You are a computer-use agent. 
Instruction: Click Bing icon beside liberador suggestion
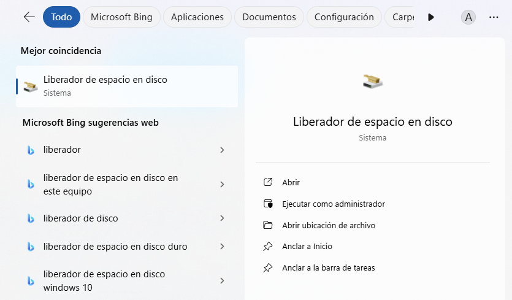coord(31,150)
